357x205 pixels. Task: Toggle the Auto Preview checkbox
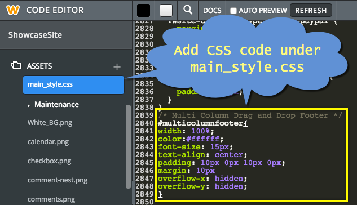[233, 11]
